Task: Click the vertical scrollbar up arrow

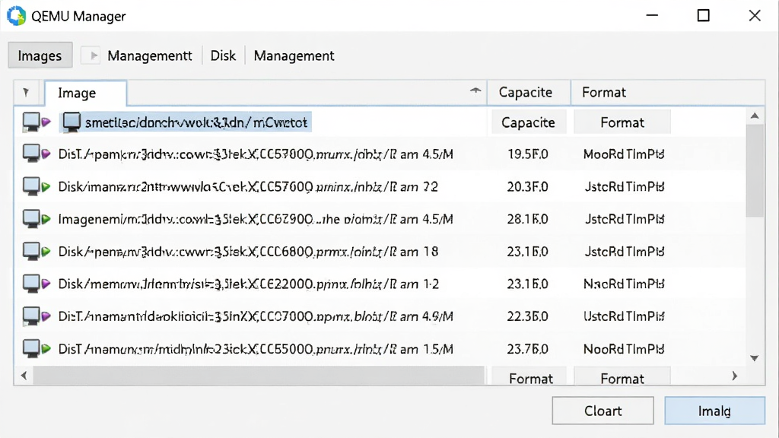Action: click(755, 116)
